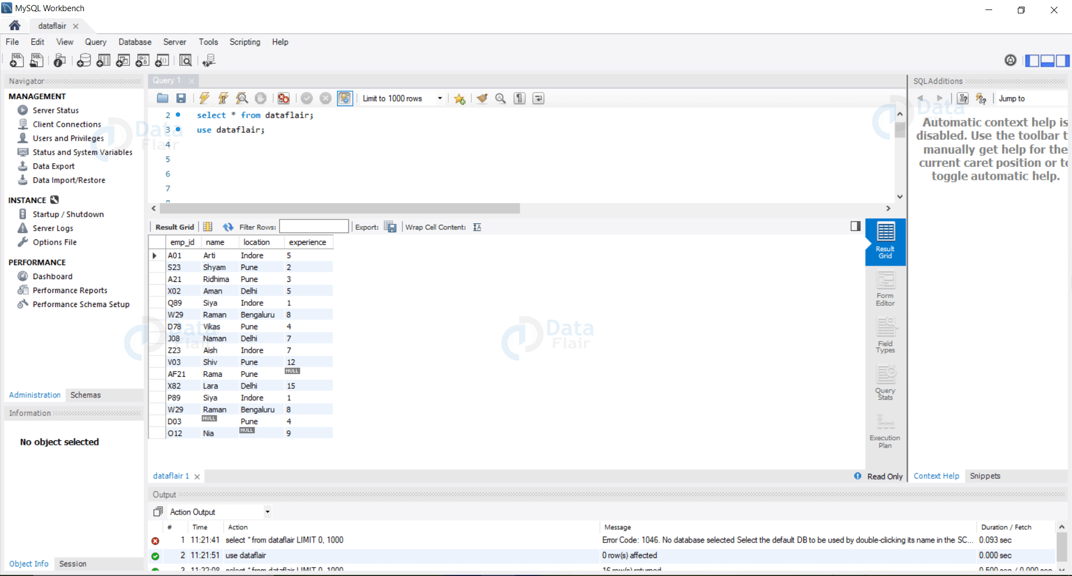
Task: Click the Search in result grid magnifier
Action: 500,98
